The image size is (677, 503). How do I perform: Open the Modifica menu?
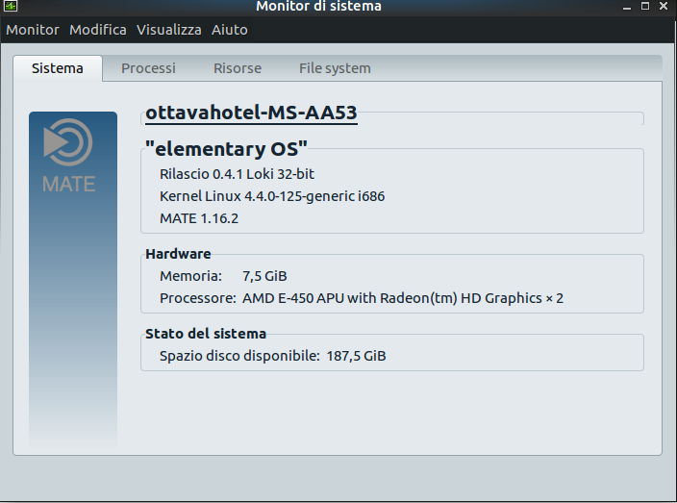(x=98, y=30)
